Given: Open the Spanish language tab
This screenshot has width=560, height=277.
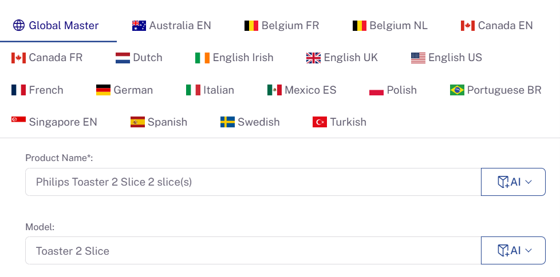Looking at the screenshot, I should pos(159,122).
